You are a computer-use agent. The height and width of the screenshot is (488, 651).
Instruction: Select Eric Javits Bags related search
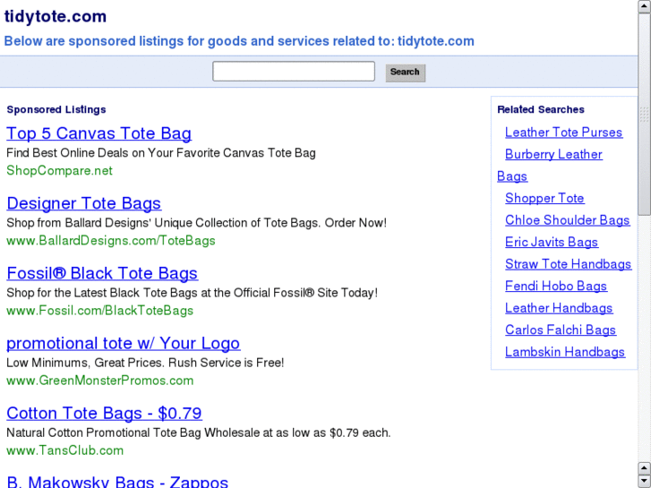[x=552, y=242]
